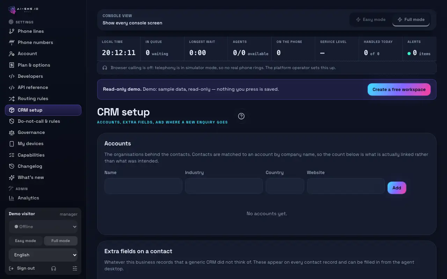Click the Alerts '0 items' stat
This screenshot has width=447, height=279.
click(419, 53)
